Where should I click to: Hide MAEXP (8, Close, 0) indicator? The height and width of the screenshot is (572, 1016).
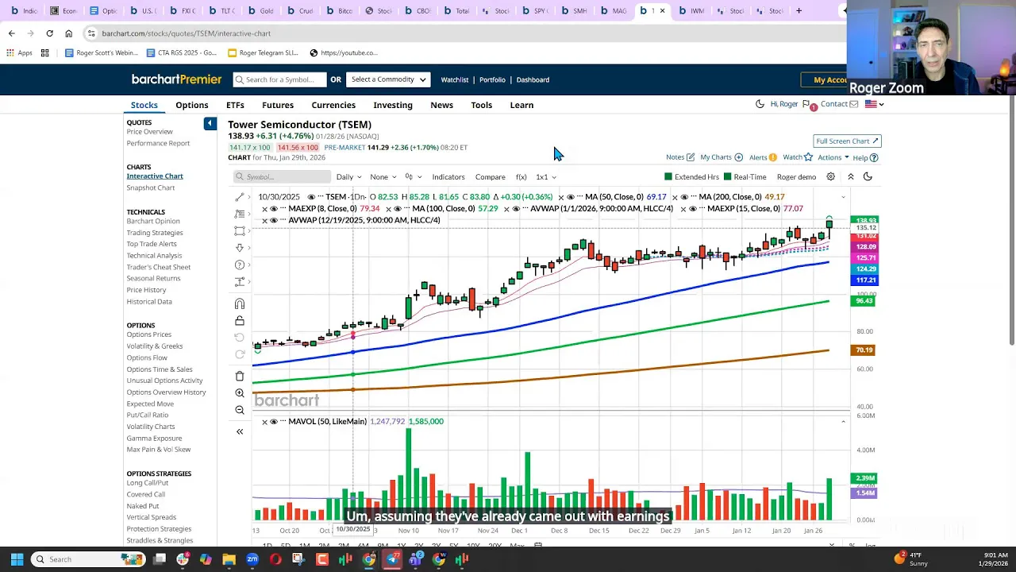coord(273,209)
